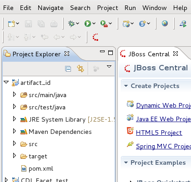
Task: Open the Debug dropdown arrow
Action: point(78,24)
